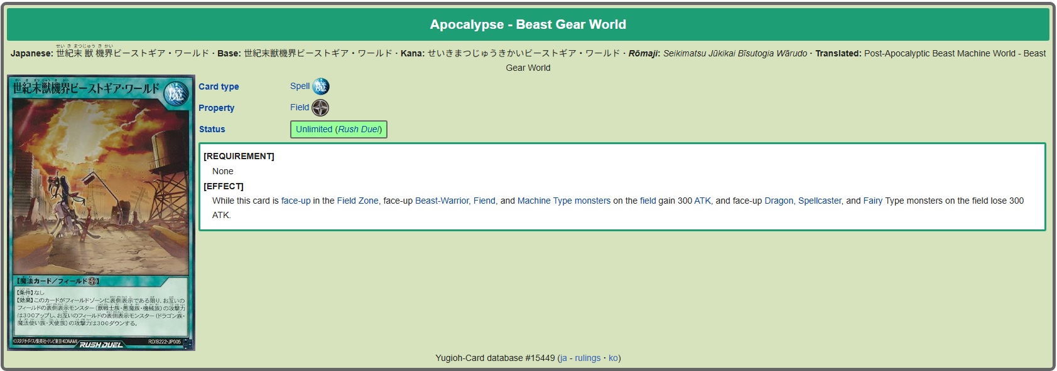
Task: Open the Type link after Machine
Action: coord(562,201)
